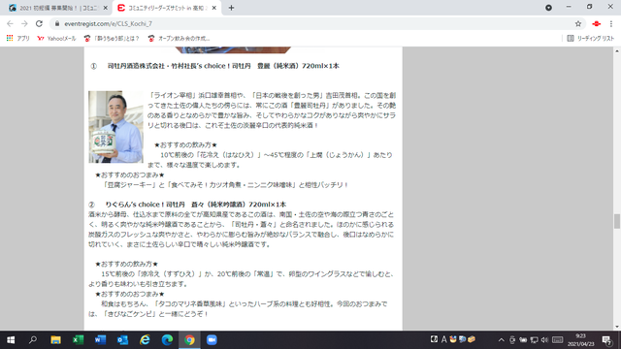Open network status tray icon
Screen dimensions: 621x349
click(534, 340)
